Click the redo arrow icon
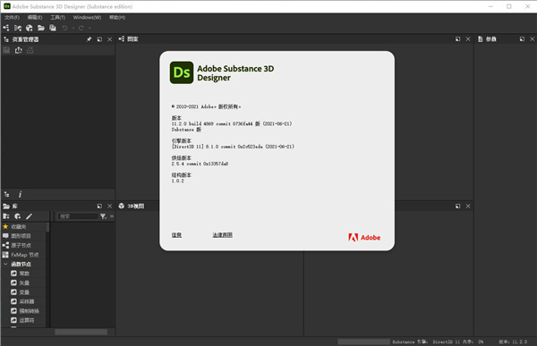Image resolution: width=537 pixels, height=346 pixels. pyautogui.click(x=81, y=28)
